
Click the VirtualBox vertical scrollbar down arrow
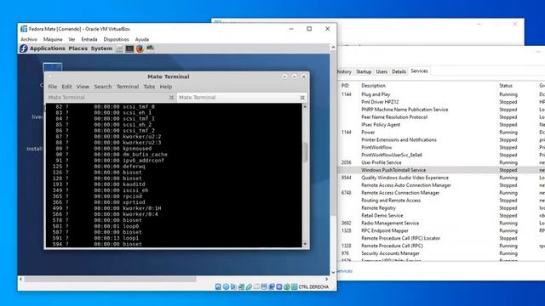pos(333,272)
